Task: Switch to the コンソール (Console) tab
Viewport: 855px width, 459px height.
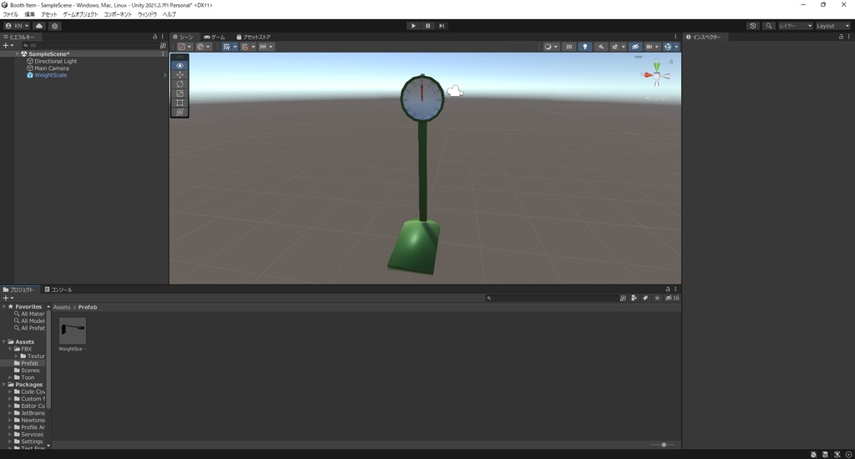Action: pos(58,290)
